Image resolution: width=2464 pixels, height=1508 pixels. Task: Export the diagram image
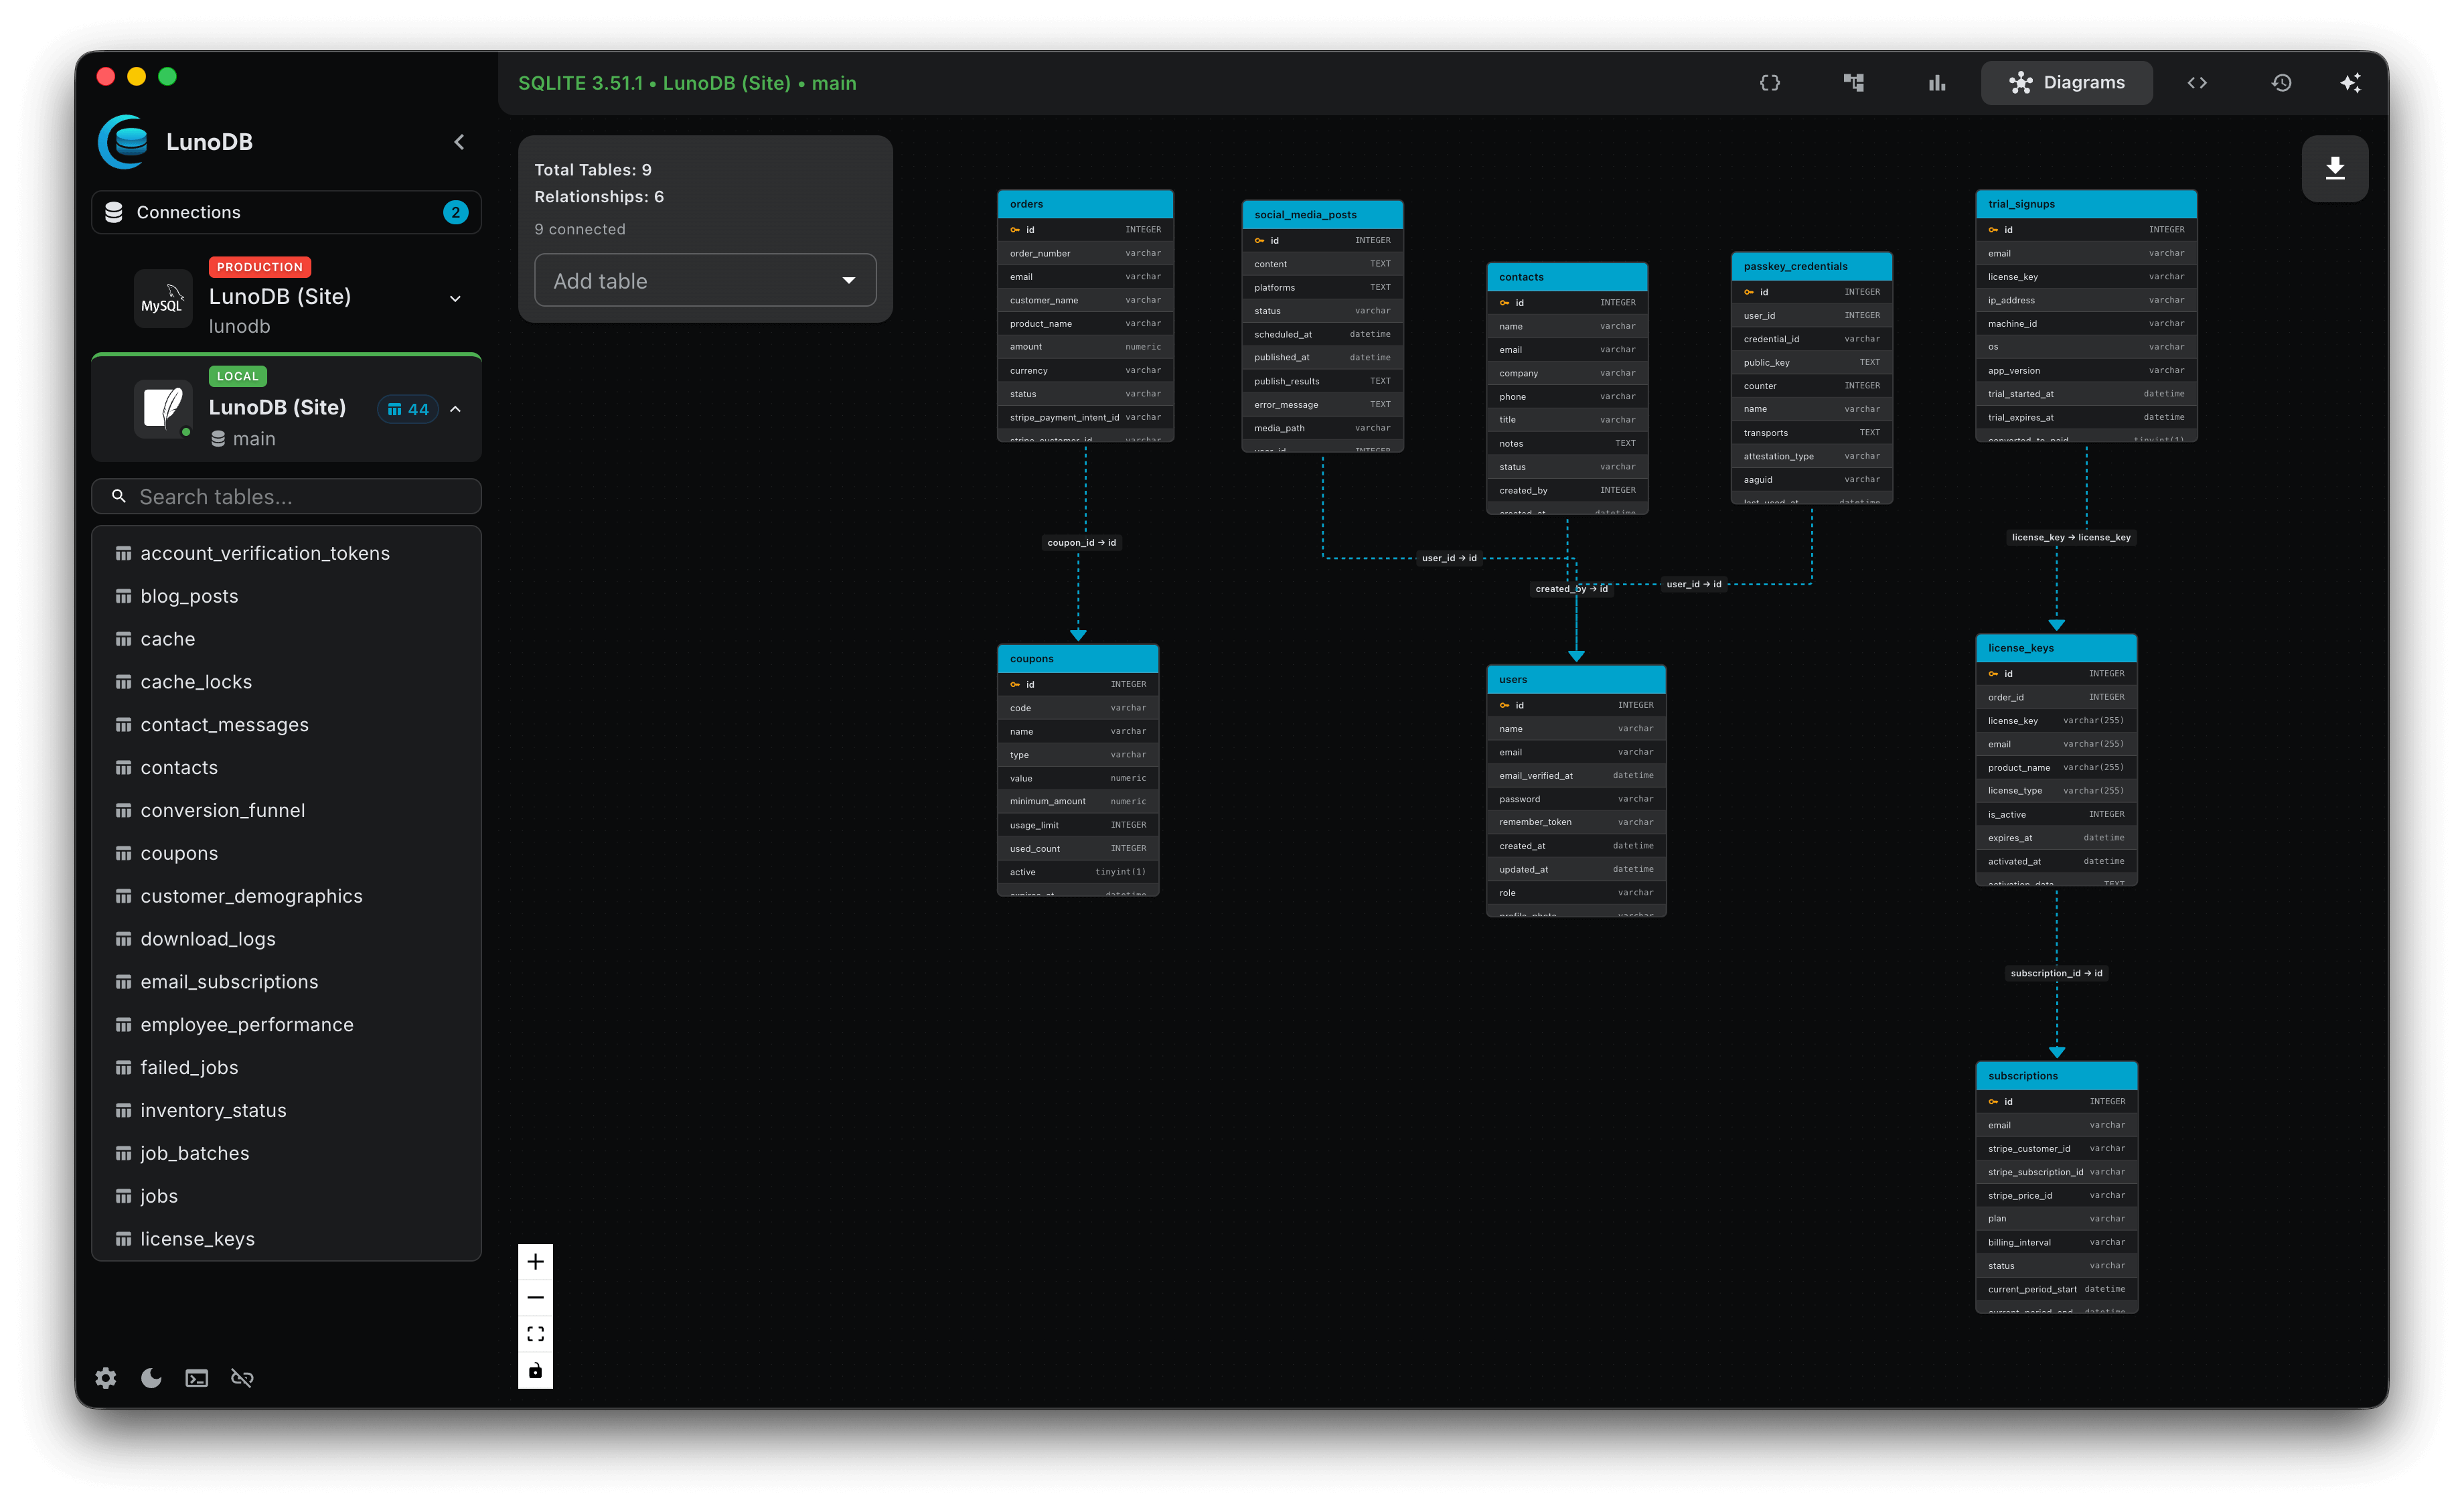click(2335, 168)
